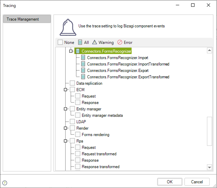Select the Response transformed label
217x188 pixels.
click(100, 167)
